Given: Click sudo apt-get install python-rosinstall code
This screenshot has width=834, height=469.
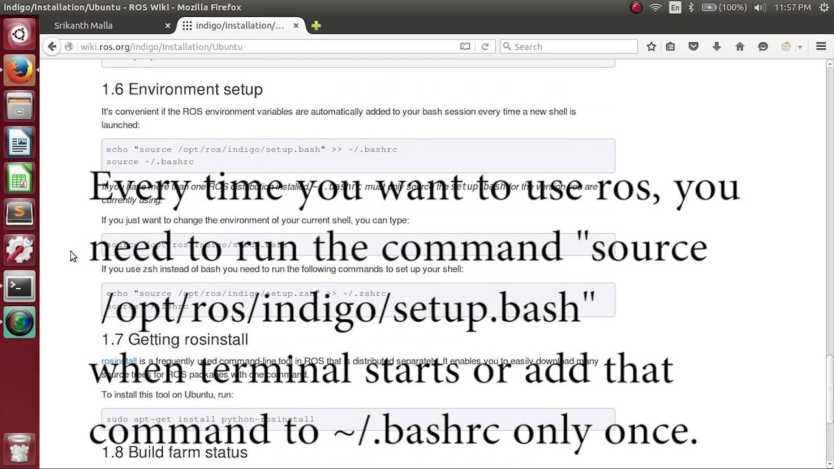Looking at the screenshot, I should coord(358,419).
